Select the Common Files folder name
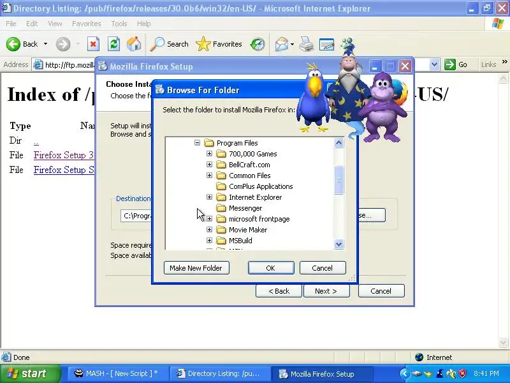This screenshot has height=383, width=510. click(x=250, y=176)
